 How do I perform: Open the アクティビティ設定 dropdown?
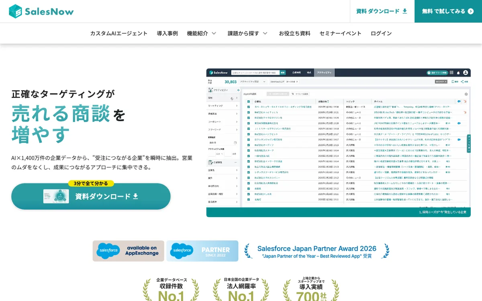[x=253, y=81]
